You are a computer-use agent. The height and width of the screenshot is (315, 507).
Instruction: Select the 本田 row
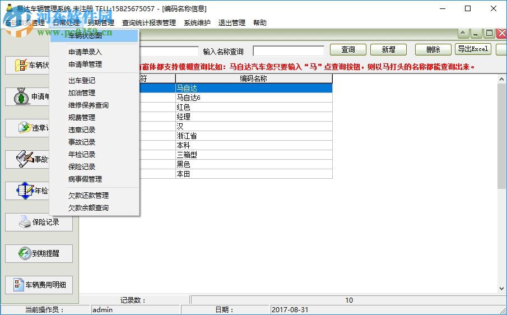(x=254, y=174)
